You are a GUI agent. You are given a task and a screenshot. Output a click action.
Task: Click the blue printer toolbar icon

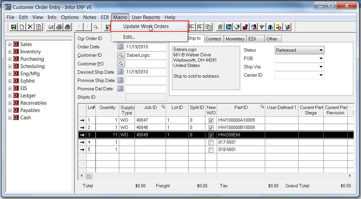(x=67, y=27)
